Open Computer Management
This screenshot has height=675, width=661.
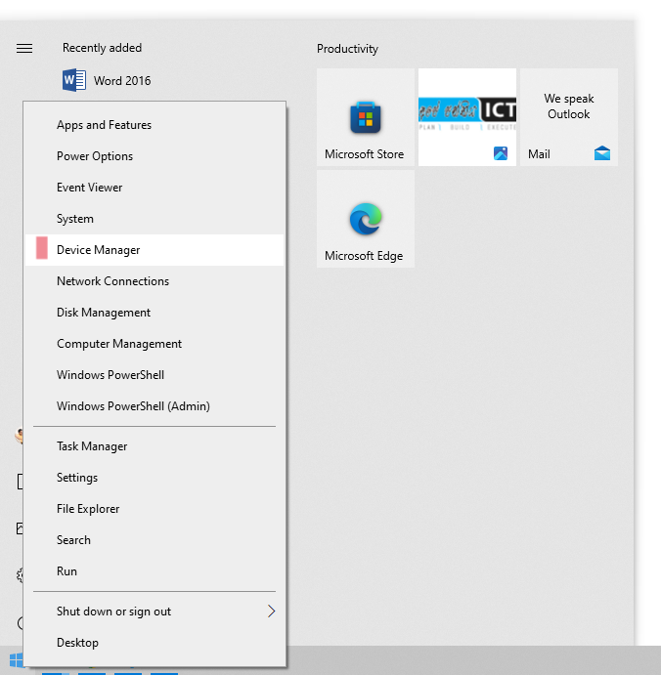tap(119, 344)
